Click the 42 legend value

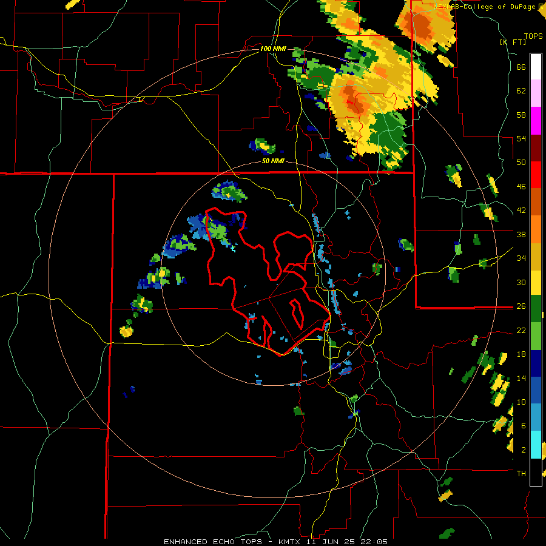click(x=521, y=211)
